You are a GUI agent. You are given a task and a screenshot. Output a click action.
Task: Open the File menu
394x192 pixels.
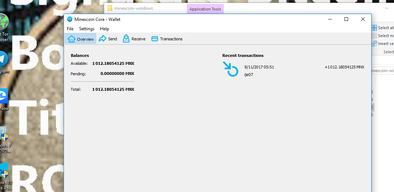point(70,29)
